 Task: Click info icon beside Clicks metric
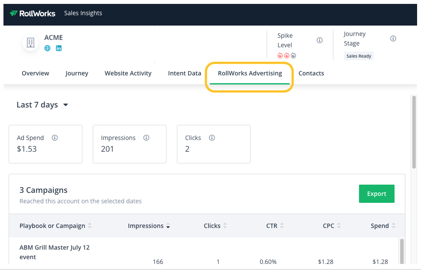[x=212, y=138]
